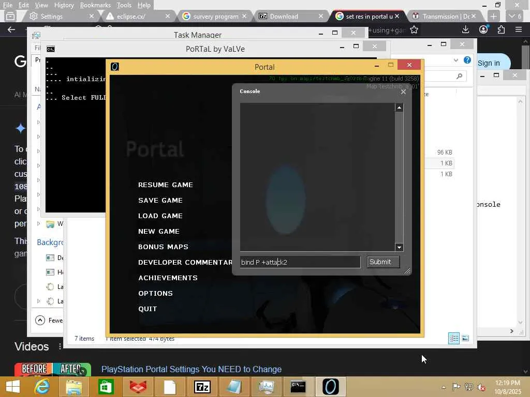Click the browser back arrow

11,29
